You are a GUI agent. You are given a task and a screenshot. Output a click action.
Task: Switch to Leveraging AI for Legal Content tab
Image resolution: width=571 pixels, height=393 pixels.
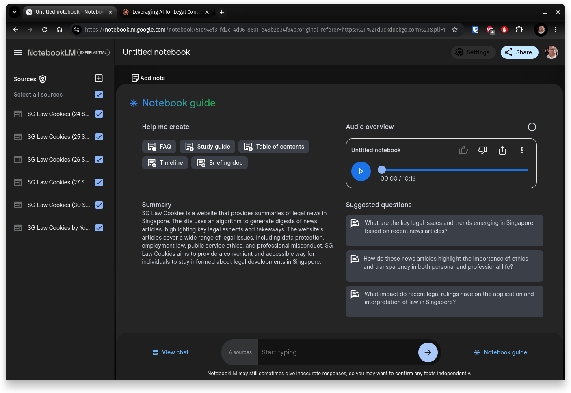pos(166,12)
